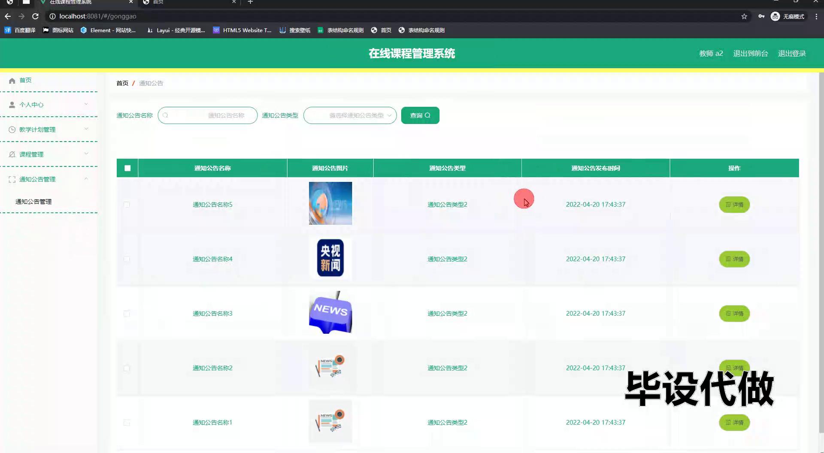Open the 通知公告类型 dropdown filter

[350, 115]
